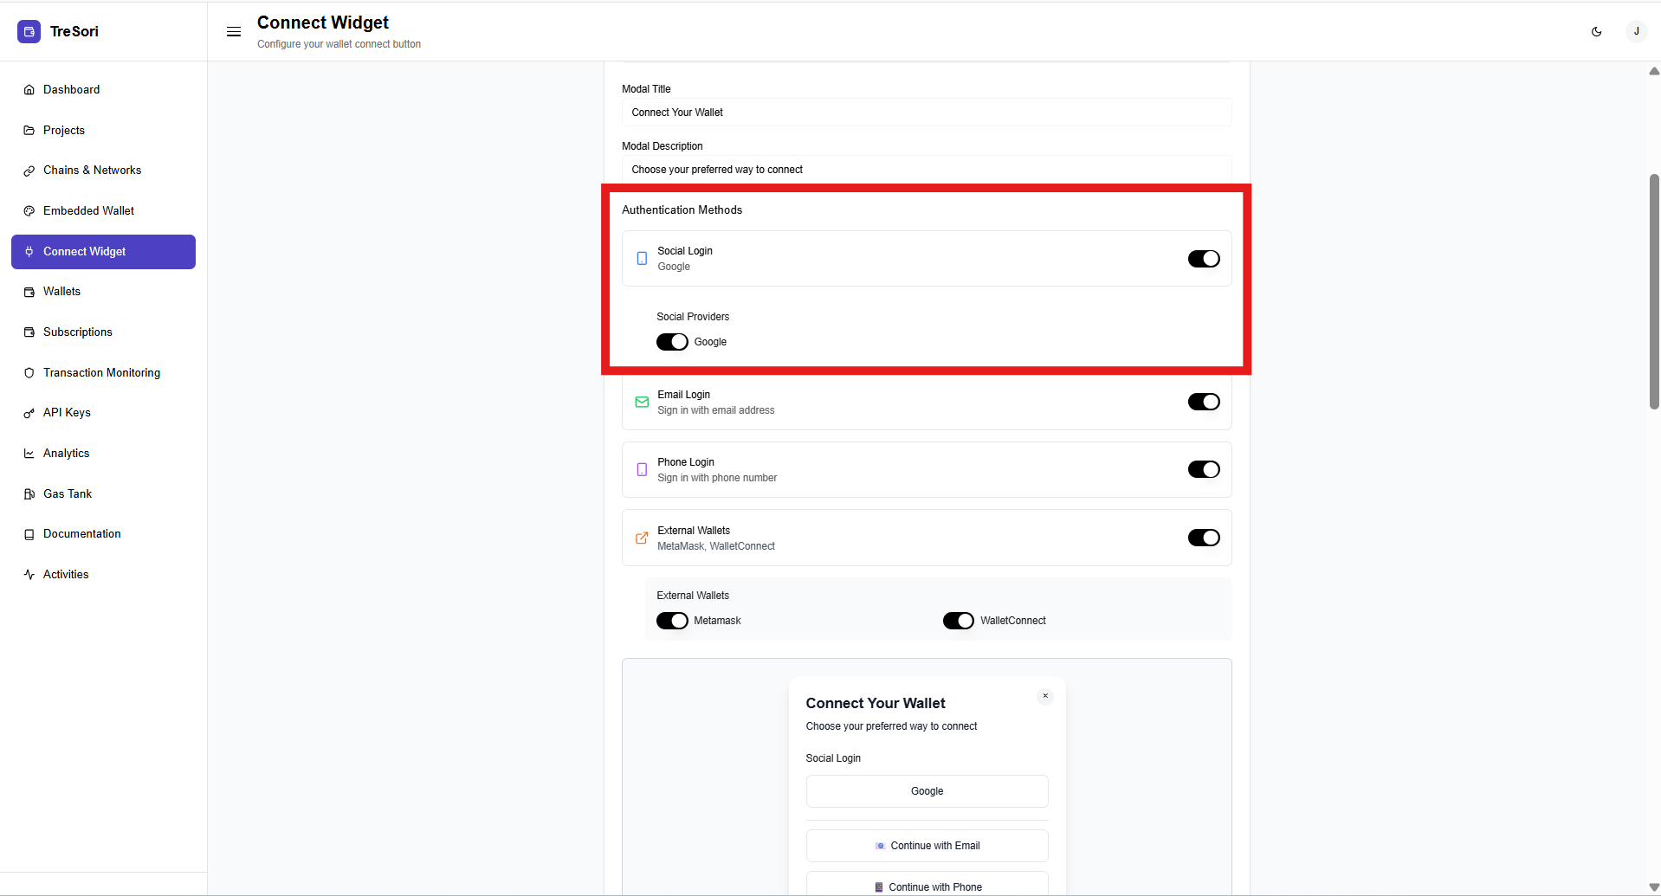
Task: Disable the Social Login toggle
Action: (x=1203, y=259)
